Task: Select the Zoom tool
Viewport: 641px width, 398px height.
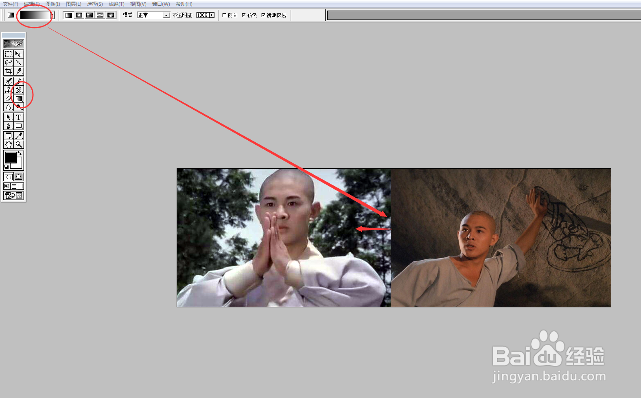Action: click(x=19, y=144)
